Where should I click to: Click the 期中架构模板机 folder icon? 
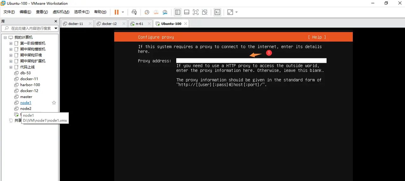(16, 49)
